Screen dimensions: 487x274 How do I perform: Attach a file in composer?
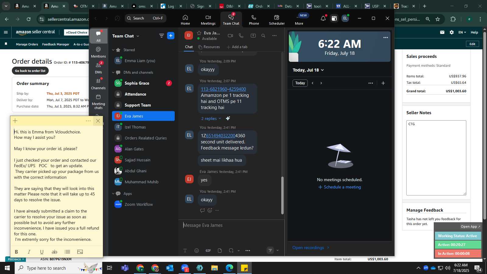pyautogui.click(x=220, y=251)
